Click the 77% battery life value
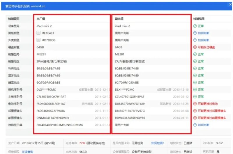233x154 pixels. tap(82, 143)
